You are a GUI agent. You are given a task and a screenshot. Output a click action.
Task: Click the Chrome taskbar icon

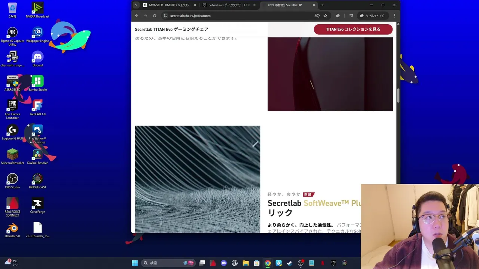click(268, 263)
